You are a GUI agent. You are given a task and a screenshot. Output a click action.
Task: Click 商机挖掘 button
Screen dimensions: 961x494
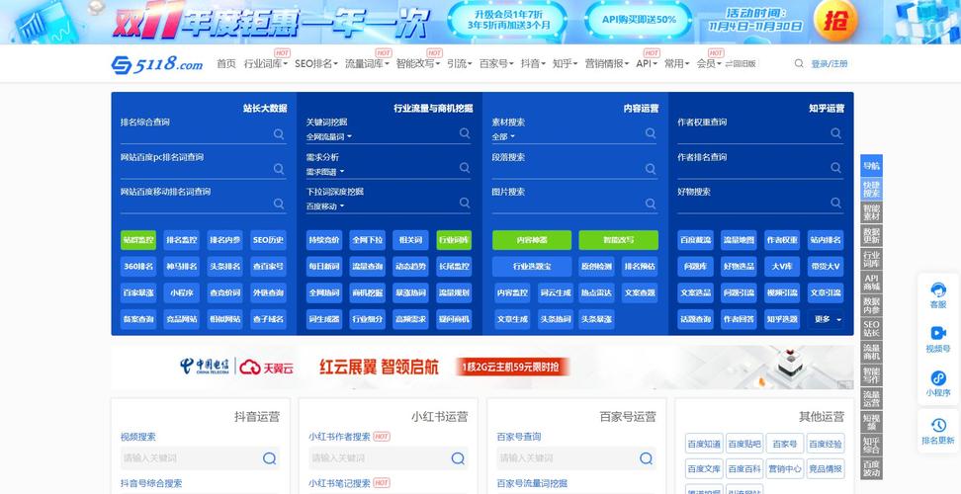click(x=367, y=292)
